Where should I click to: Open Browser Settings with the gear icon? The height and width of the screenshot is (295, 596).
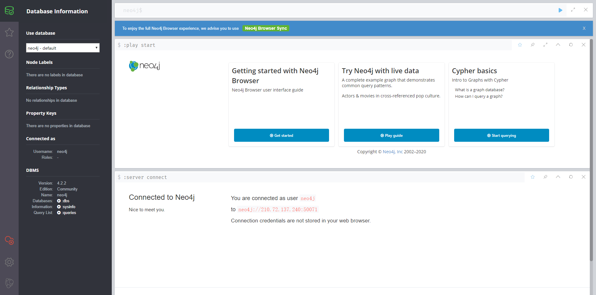coord(9,262)
